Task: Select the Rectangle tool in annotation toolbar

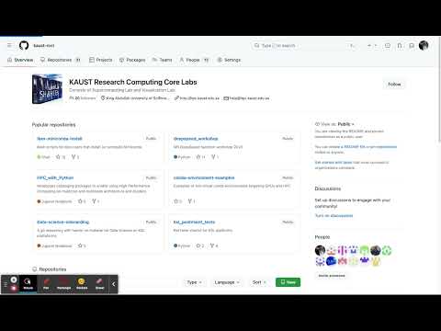Action: coord(63,284)
